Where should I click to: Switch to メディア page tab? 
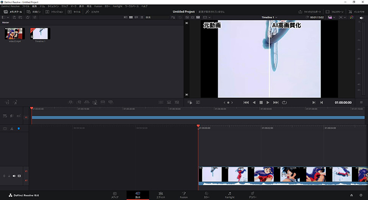coord(115,195)
